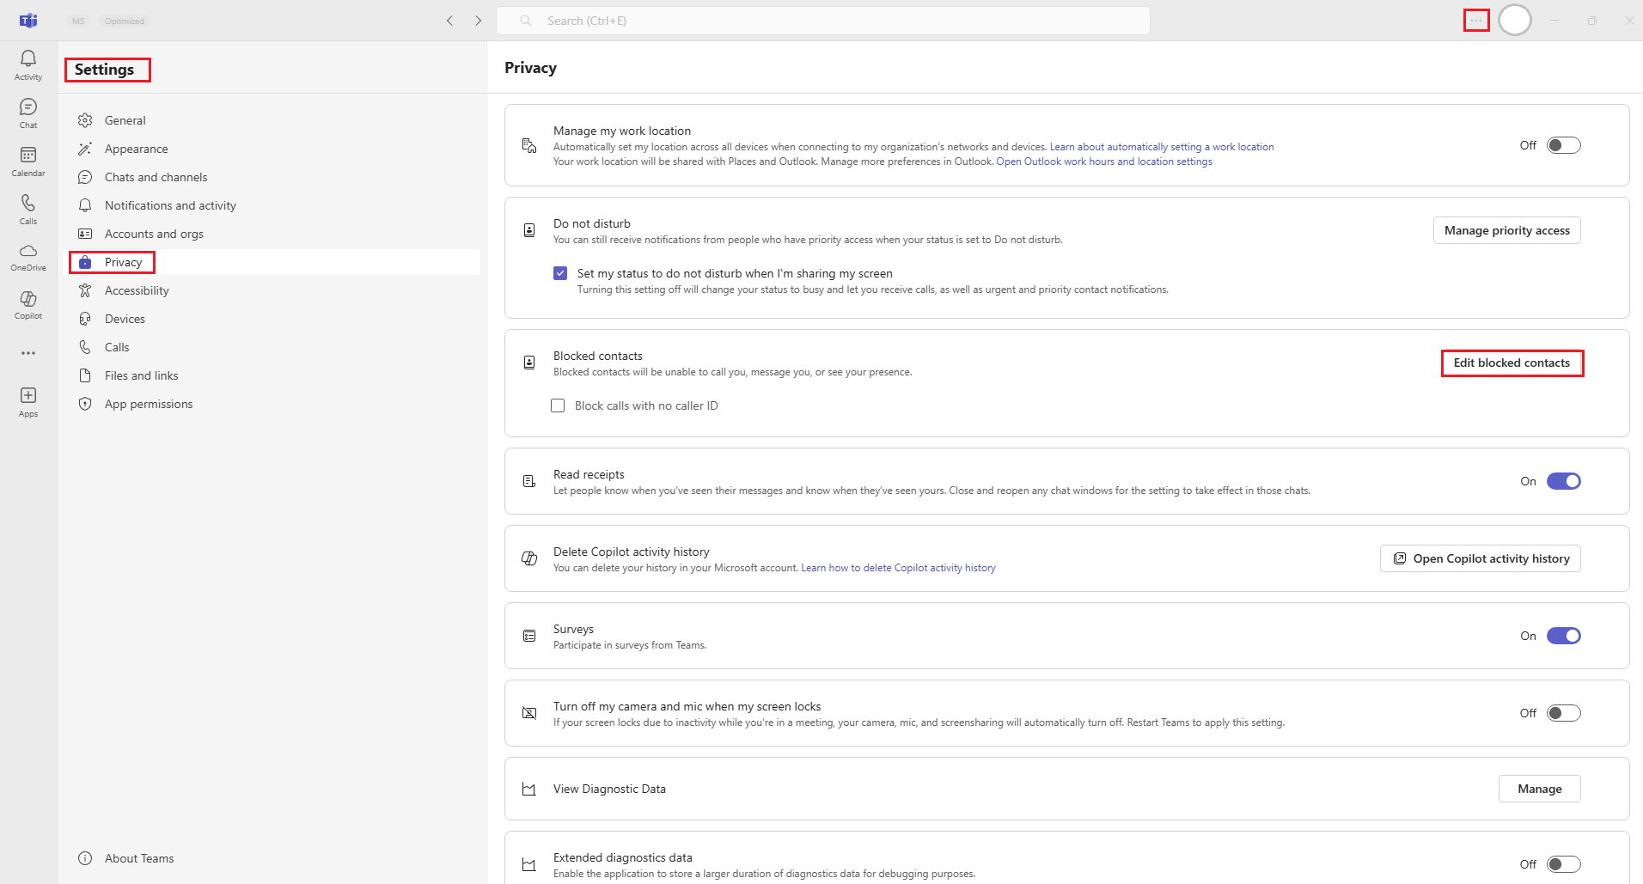Select Notifications and activity settings
1643x884 pixels.
click(x=170, y=205)
